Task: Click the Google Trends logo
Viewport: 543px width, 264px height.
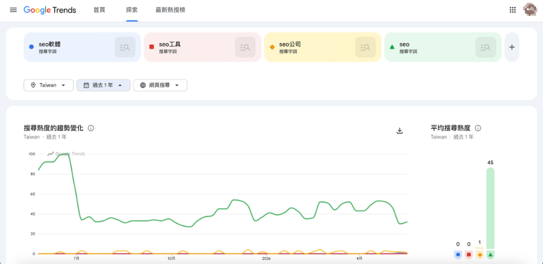Action: (x=50, y=10)
